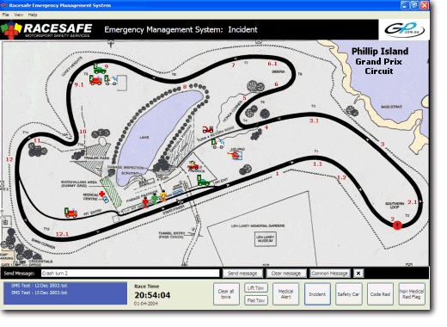Screen dimensions: 447x327
Task: Click the ambulance icon below Turn 4 return road
Action: tap(217, 144)
